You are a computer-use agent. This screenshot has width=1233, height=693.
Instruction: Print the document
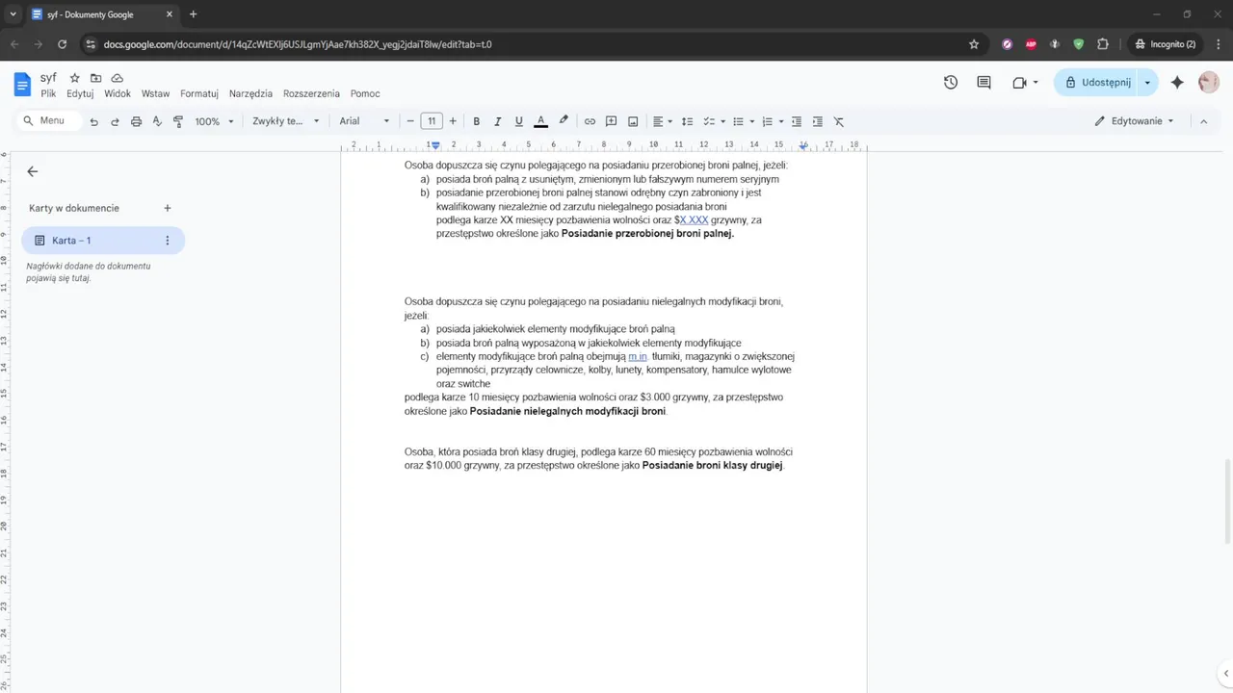click(136, 121)
